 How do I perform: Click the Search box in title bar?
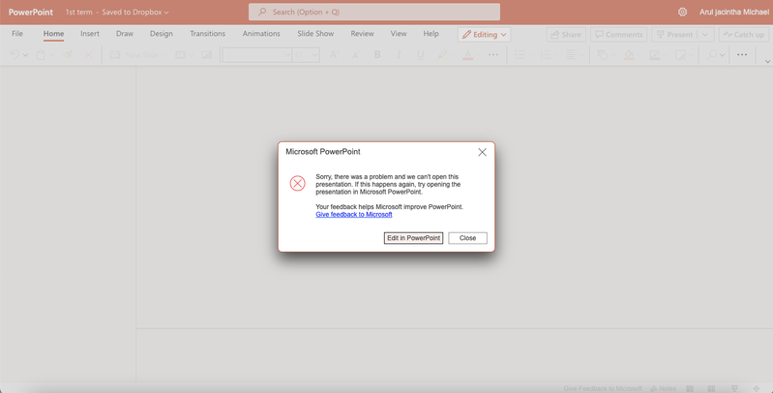pyautogui.click(x=374, y=12)
